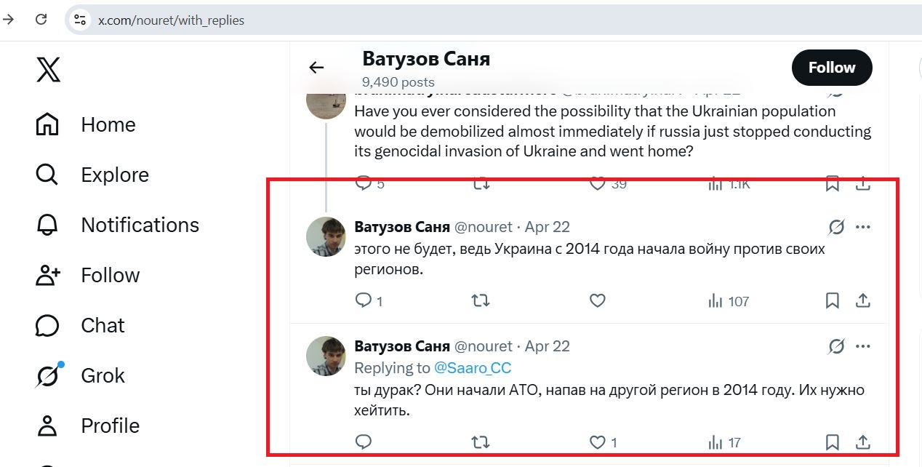This screenshot has width=922, height=467.
Task: Repost the tweet mentioning 2014 года войну
Action: [x=481, y=300]
